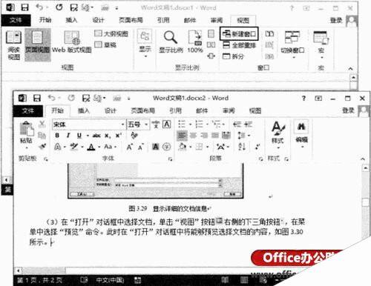Viewport: 371px width, 286px height.
Task: Click Numbering list icon
Action: click(199, 124)
